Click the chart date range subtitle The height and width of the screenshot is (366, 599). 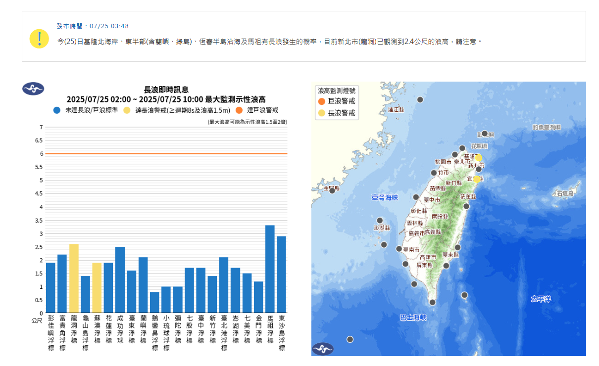coord(166,99)
